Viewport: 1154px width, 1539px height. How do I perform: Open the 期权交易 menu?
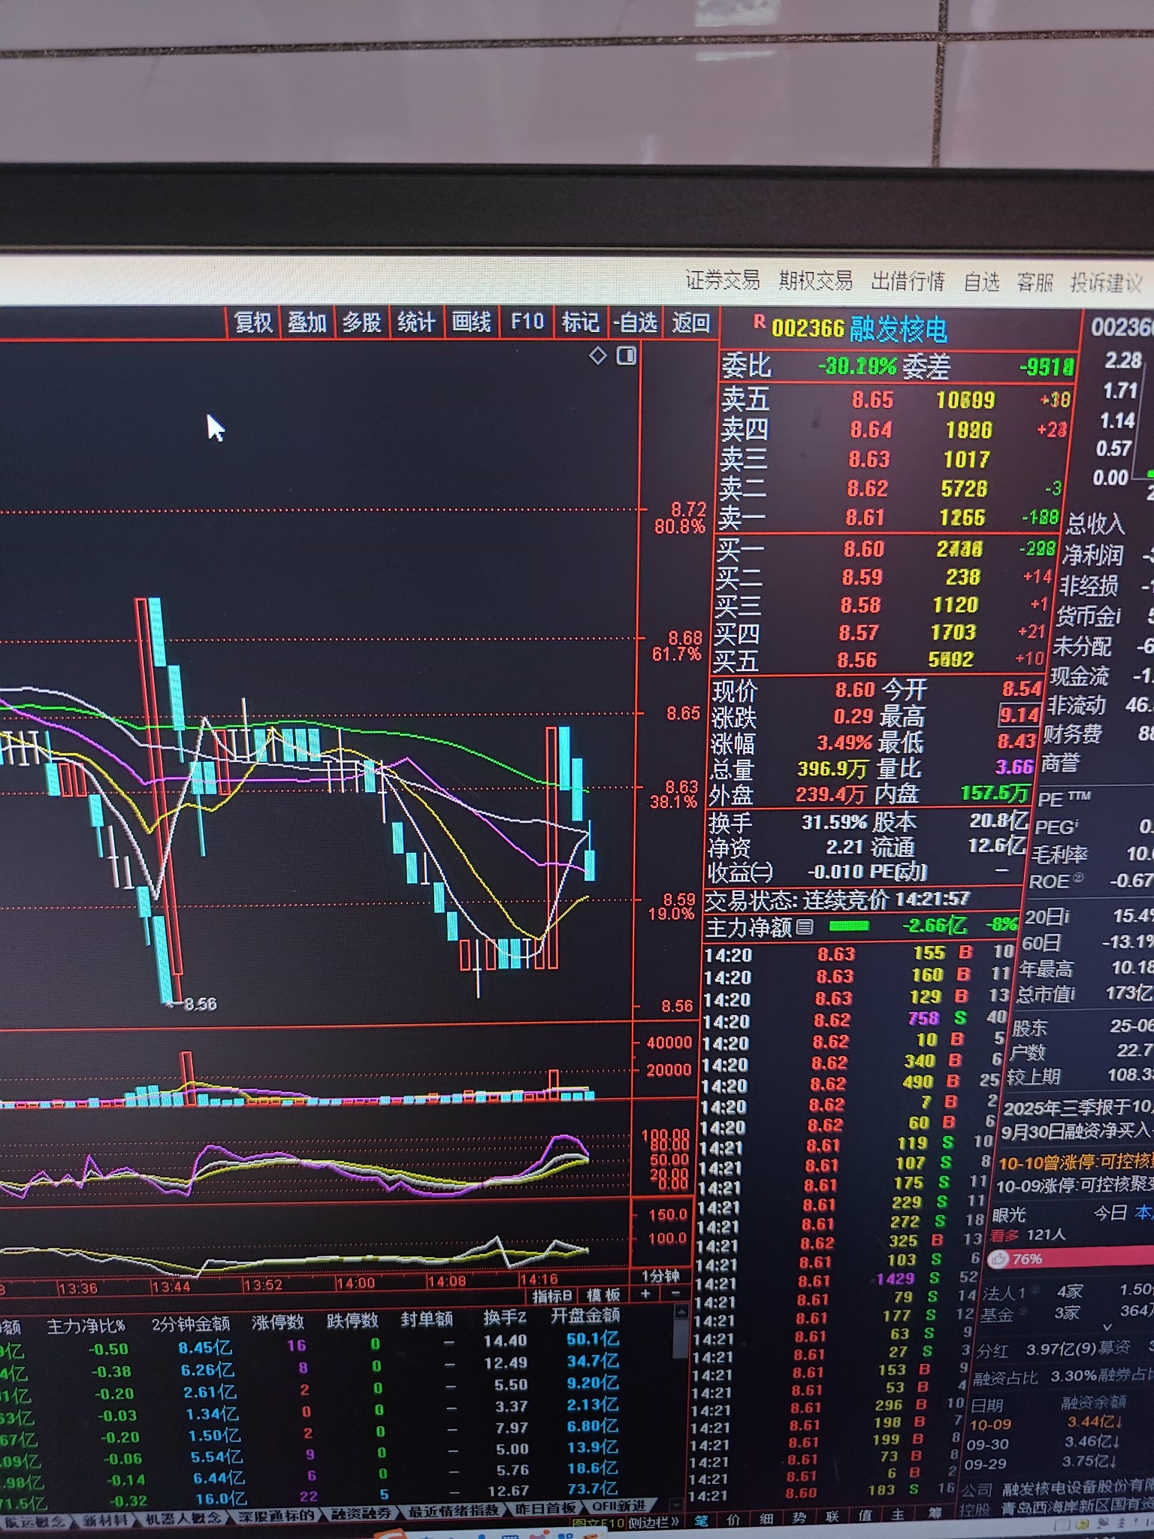[x=815, y=281]
